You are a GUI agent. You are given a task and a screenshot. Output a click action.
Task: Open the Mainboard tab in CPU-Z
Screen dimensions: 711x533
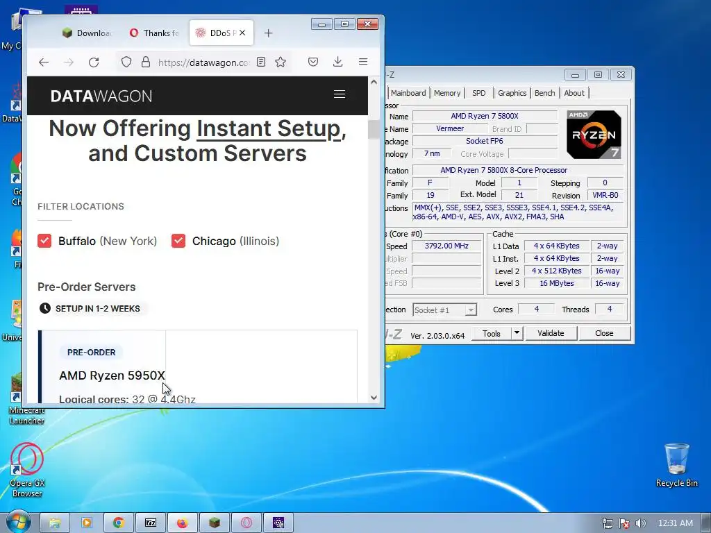pyautogui.click(x=408, y=93)
